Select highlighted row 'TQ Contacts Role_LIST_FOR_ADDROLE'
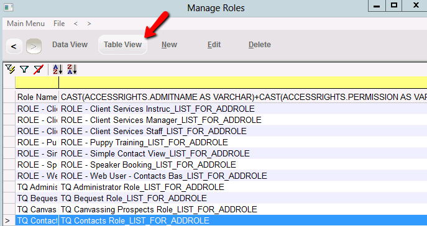Screen dimensions: 427x226 tap(221, 220)
